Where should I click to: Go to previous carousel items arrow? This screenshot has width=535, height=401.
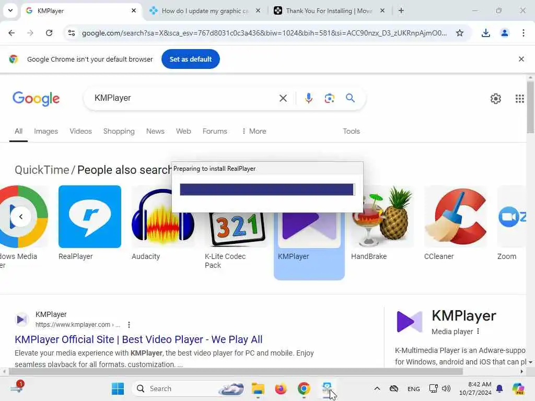[21, 217]
